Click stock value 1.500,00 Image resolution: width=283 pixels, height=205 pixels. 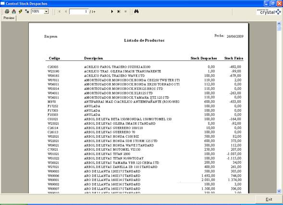tap(208, 189)
